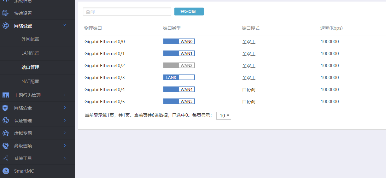The height and width of the screenshot is (178, 386).
Task: Click the 速率(Kbps) column header
Action: point(331,28)
